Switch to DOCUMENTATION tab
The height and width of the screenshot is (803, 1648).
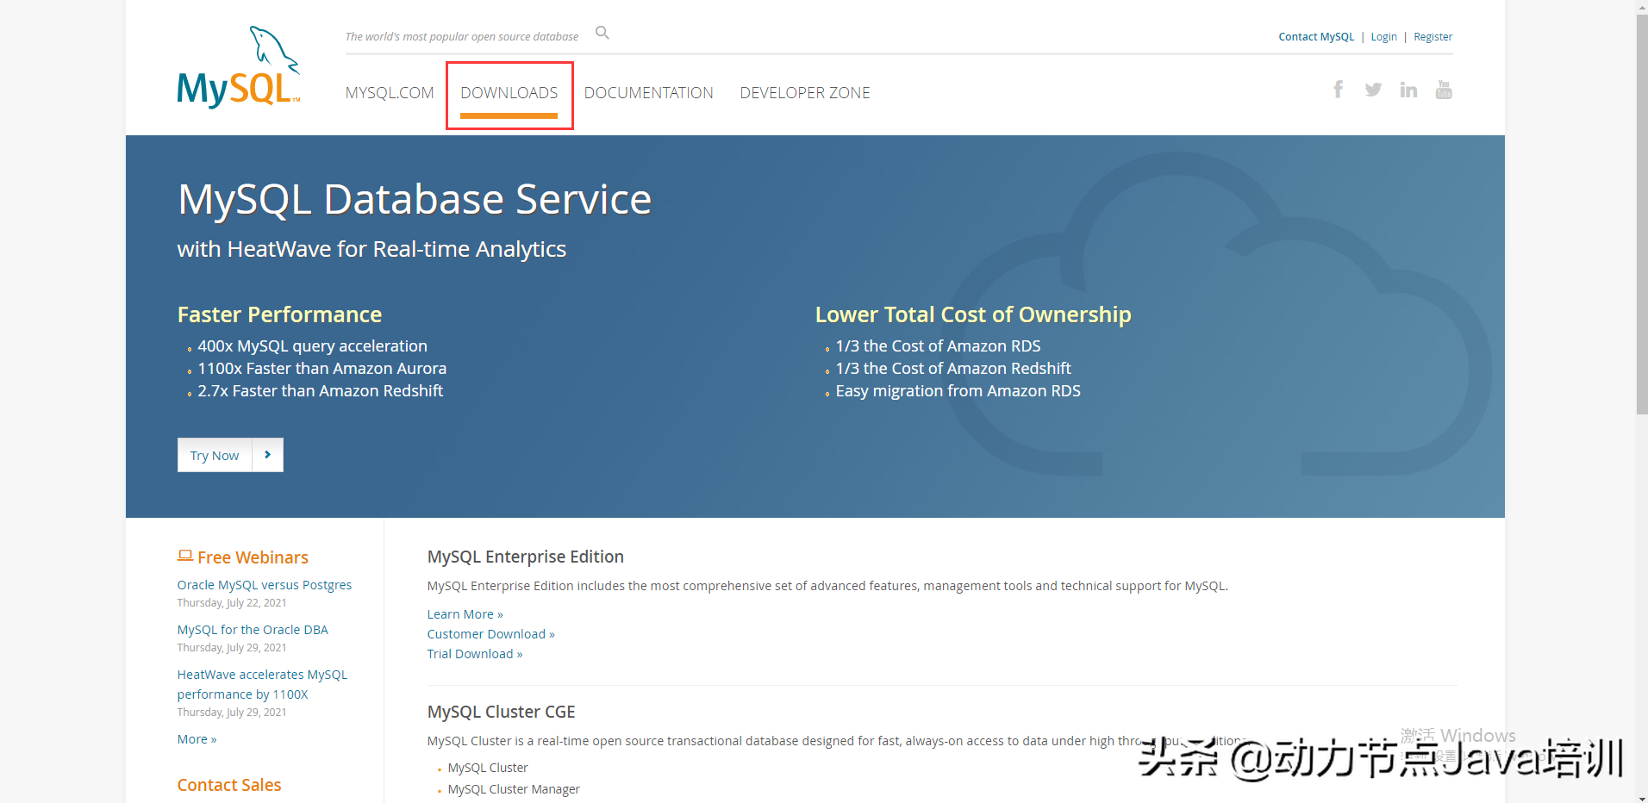pyautogui.click(x=649, y=93)
